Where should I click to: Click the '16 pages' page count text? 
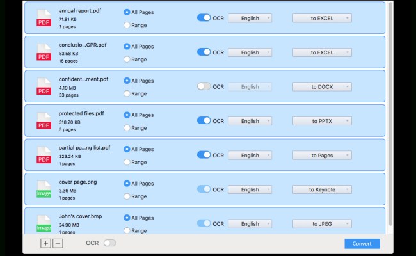tap(68, 61)
